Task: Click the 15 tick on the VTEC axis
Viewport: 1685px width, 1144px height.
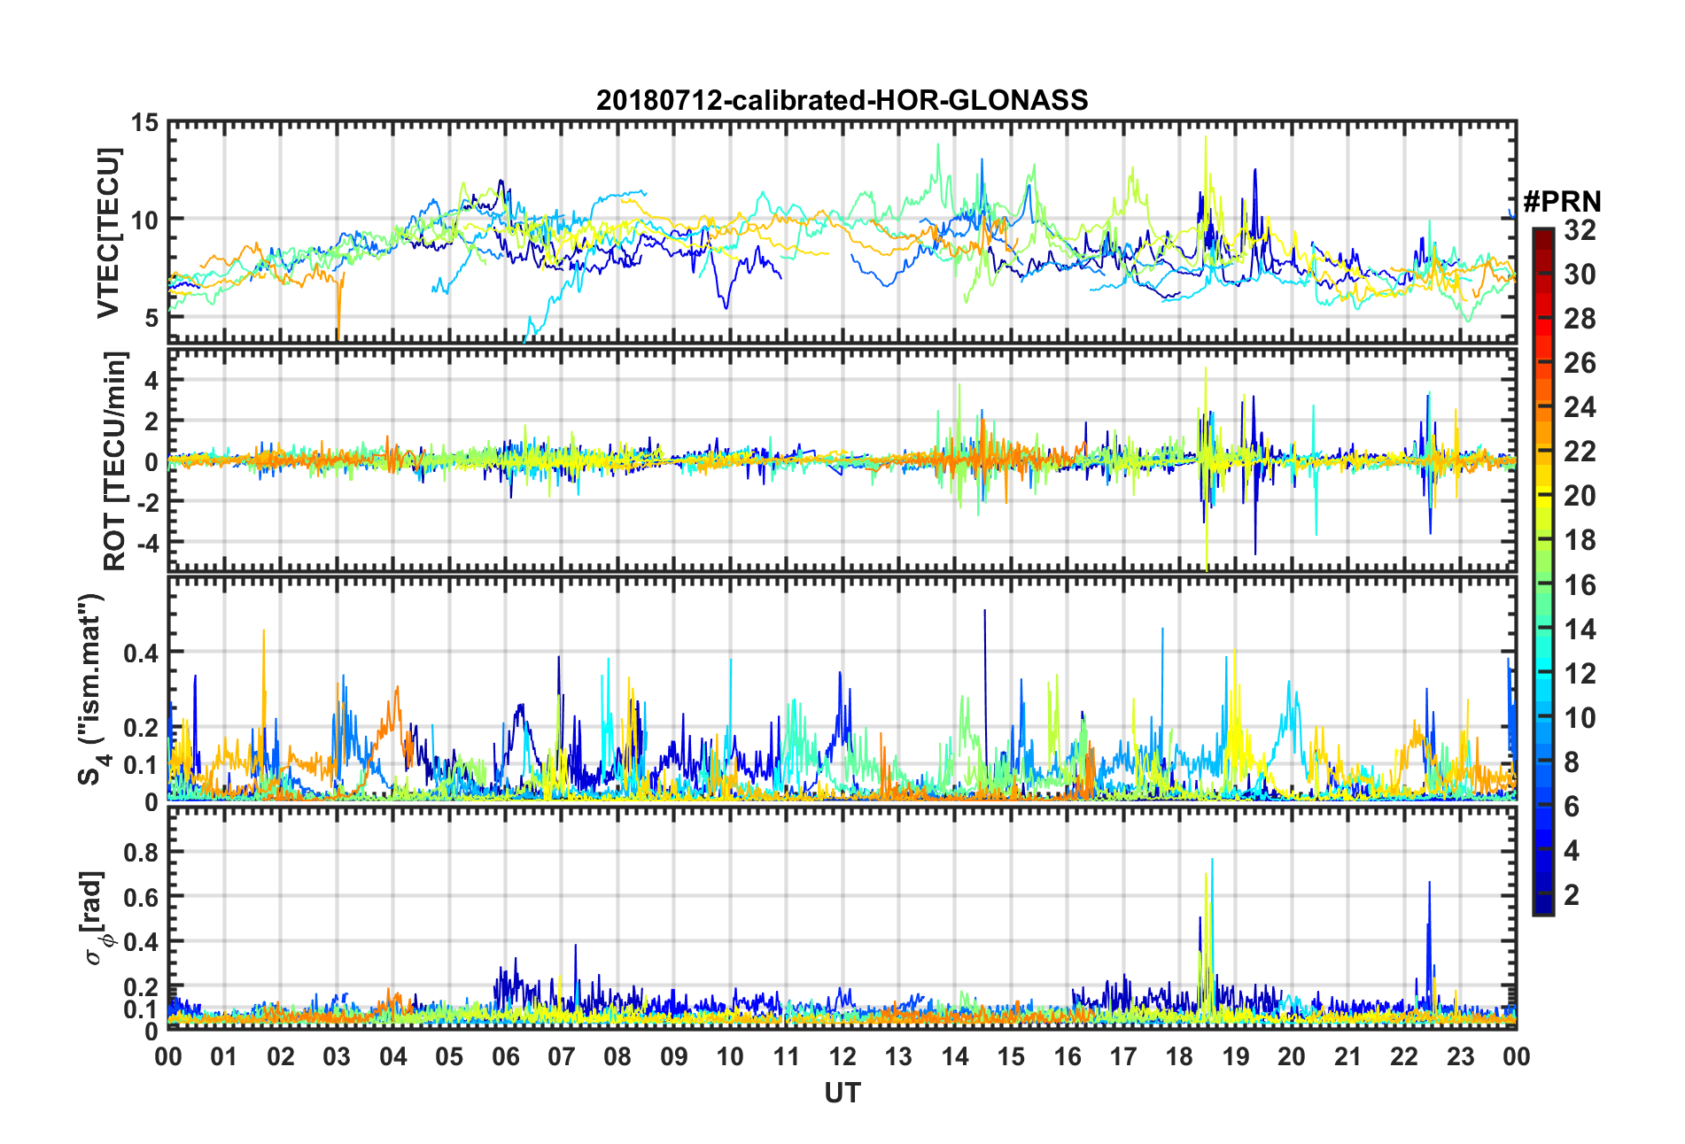Action: [x=145, y=123]
